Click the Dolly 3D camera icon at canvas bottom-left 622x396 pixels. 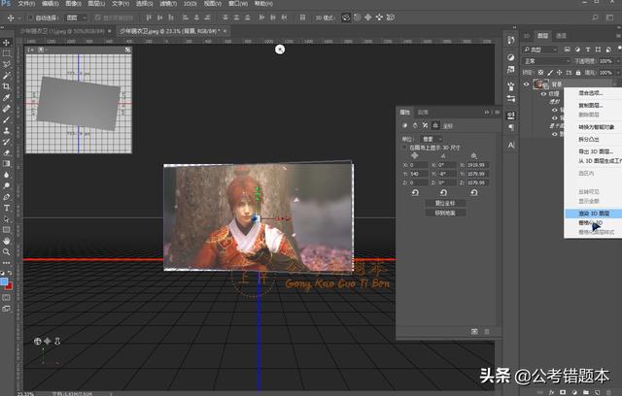tap(57, 341)
